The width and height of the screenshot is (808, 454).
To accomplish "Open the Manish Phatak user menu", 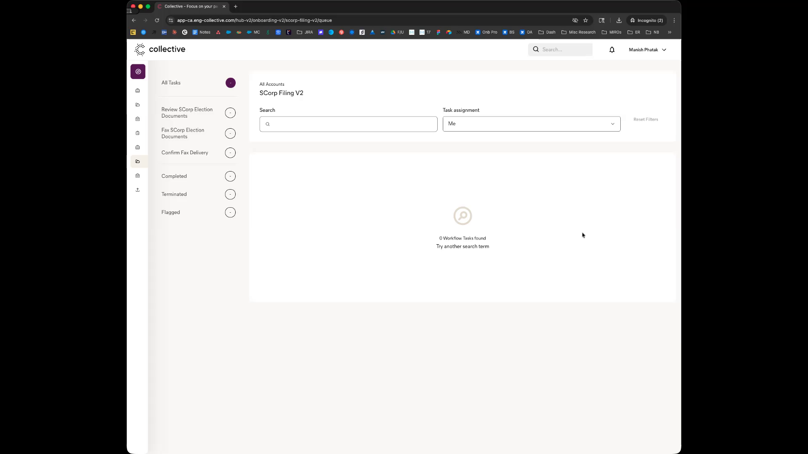I will point(647,50).
